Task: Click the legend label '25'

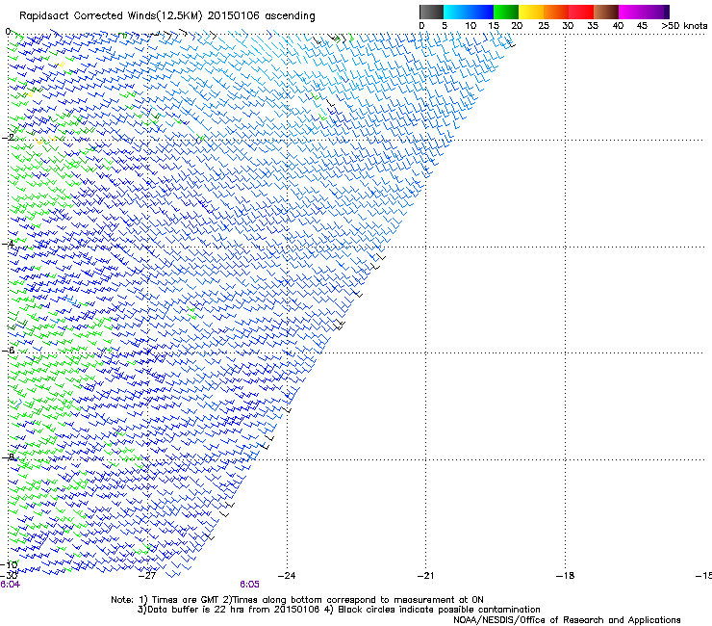Action: pyautogui.click(x=544, y=26)
